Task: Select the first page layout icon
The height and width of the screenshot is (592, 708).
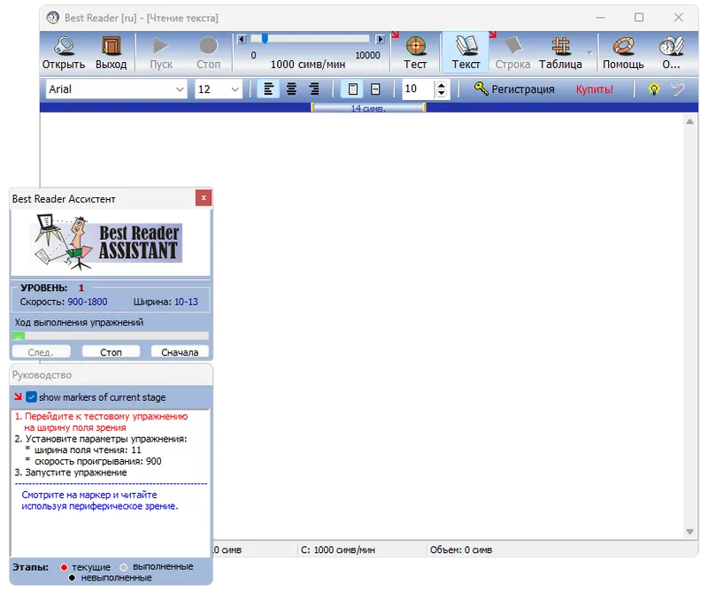Action: (x=352, y=89)
